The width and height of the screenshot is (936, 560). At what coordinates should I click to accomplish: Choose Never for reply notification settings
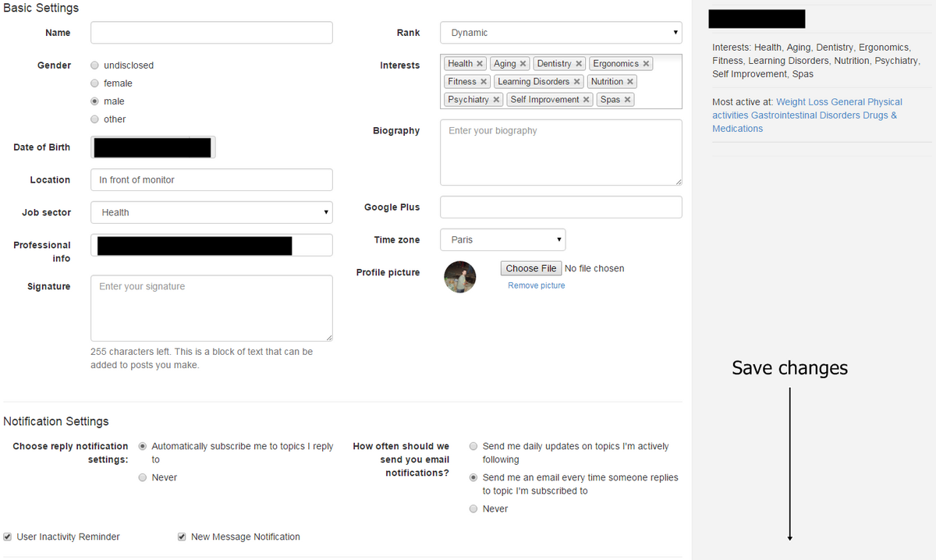143,478
